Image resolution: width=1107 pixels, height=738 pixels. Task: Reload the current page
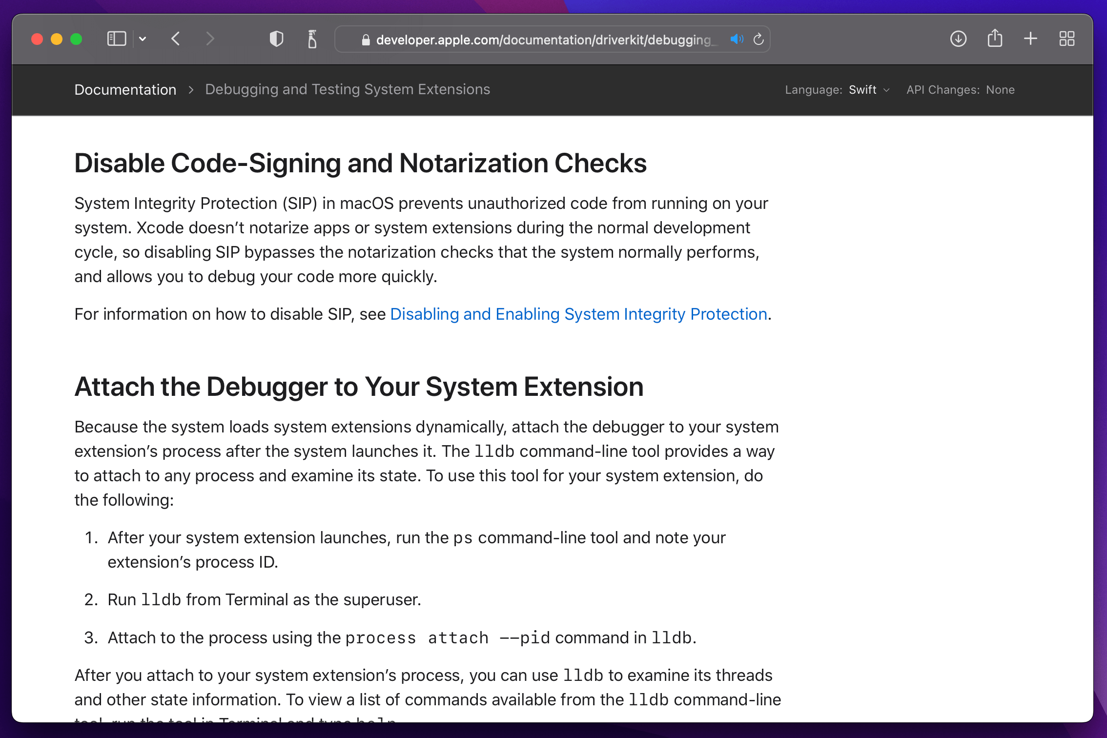click(758, 39)
